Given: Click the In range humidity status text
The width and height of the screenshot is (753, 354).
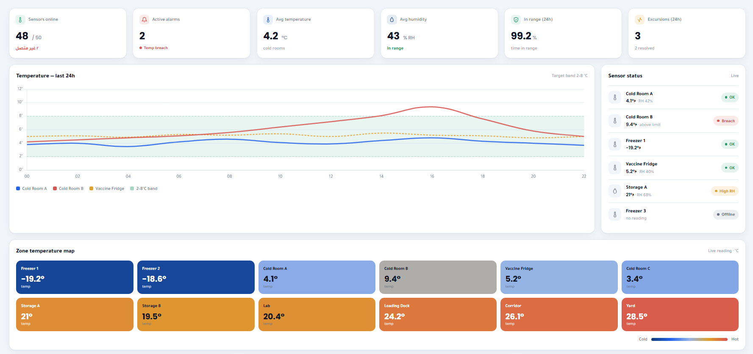Looking at the screenshot, I should coord(395,48).
